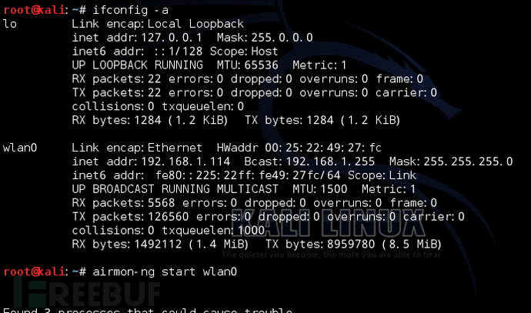Image resolution: width=531 pixels, height=313 pixels.
Task: Click the 'ifconfig -a' command text
Action: click(x=130, y=10)
